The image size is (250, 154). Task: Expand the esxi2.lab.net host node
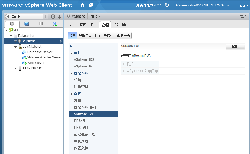(x=15, y=68)
